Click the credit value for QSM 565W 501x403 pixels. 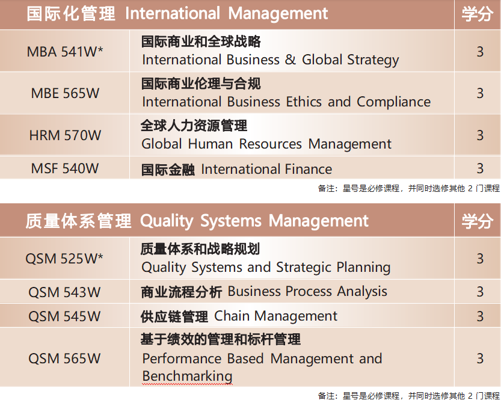pyautogui.click(x=480, y=358)
